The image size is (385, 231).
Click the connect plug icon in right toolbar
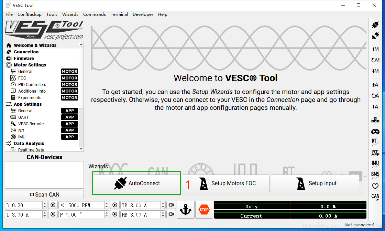tap(375, 25)
